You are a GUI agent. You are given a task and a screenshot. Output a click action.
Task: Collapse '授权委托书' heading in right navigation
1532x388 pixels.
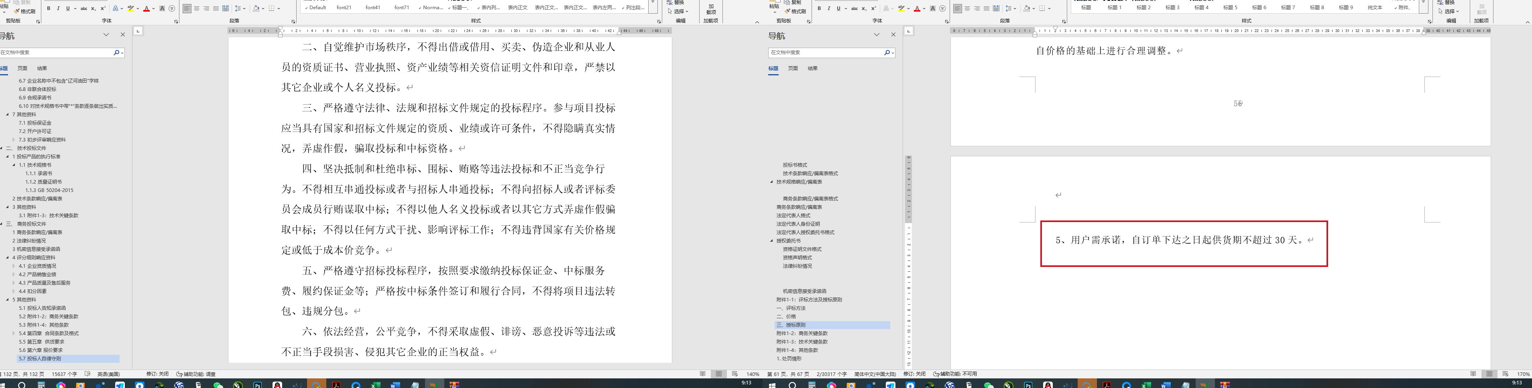tap(772, 240)
